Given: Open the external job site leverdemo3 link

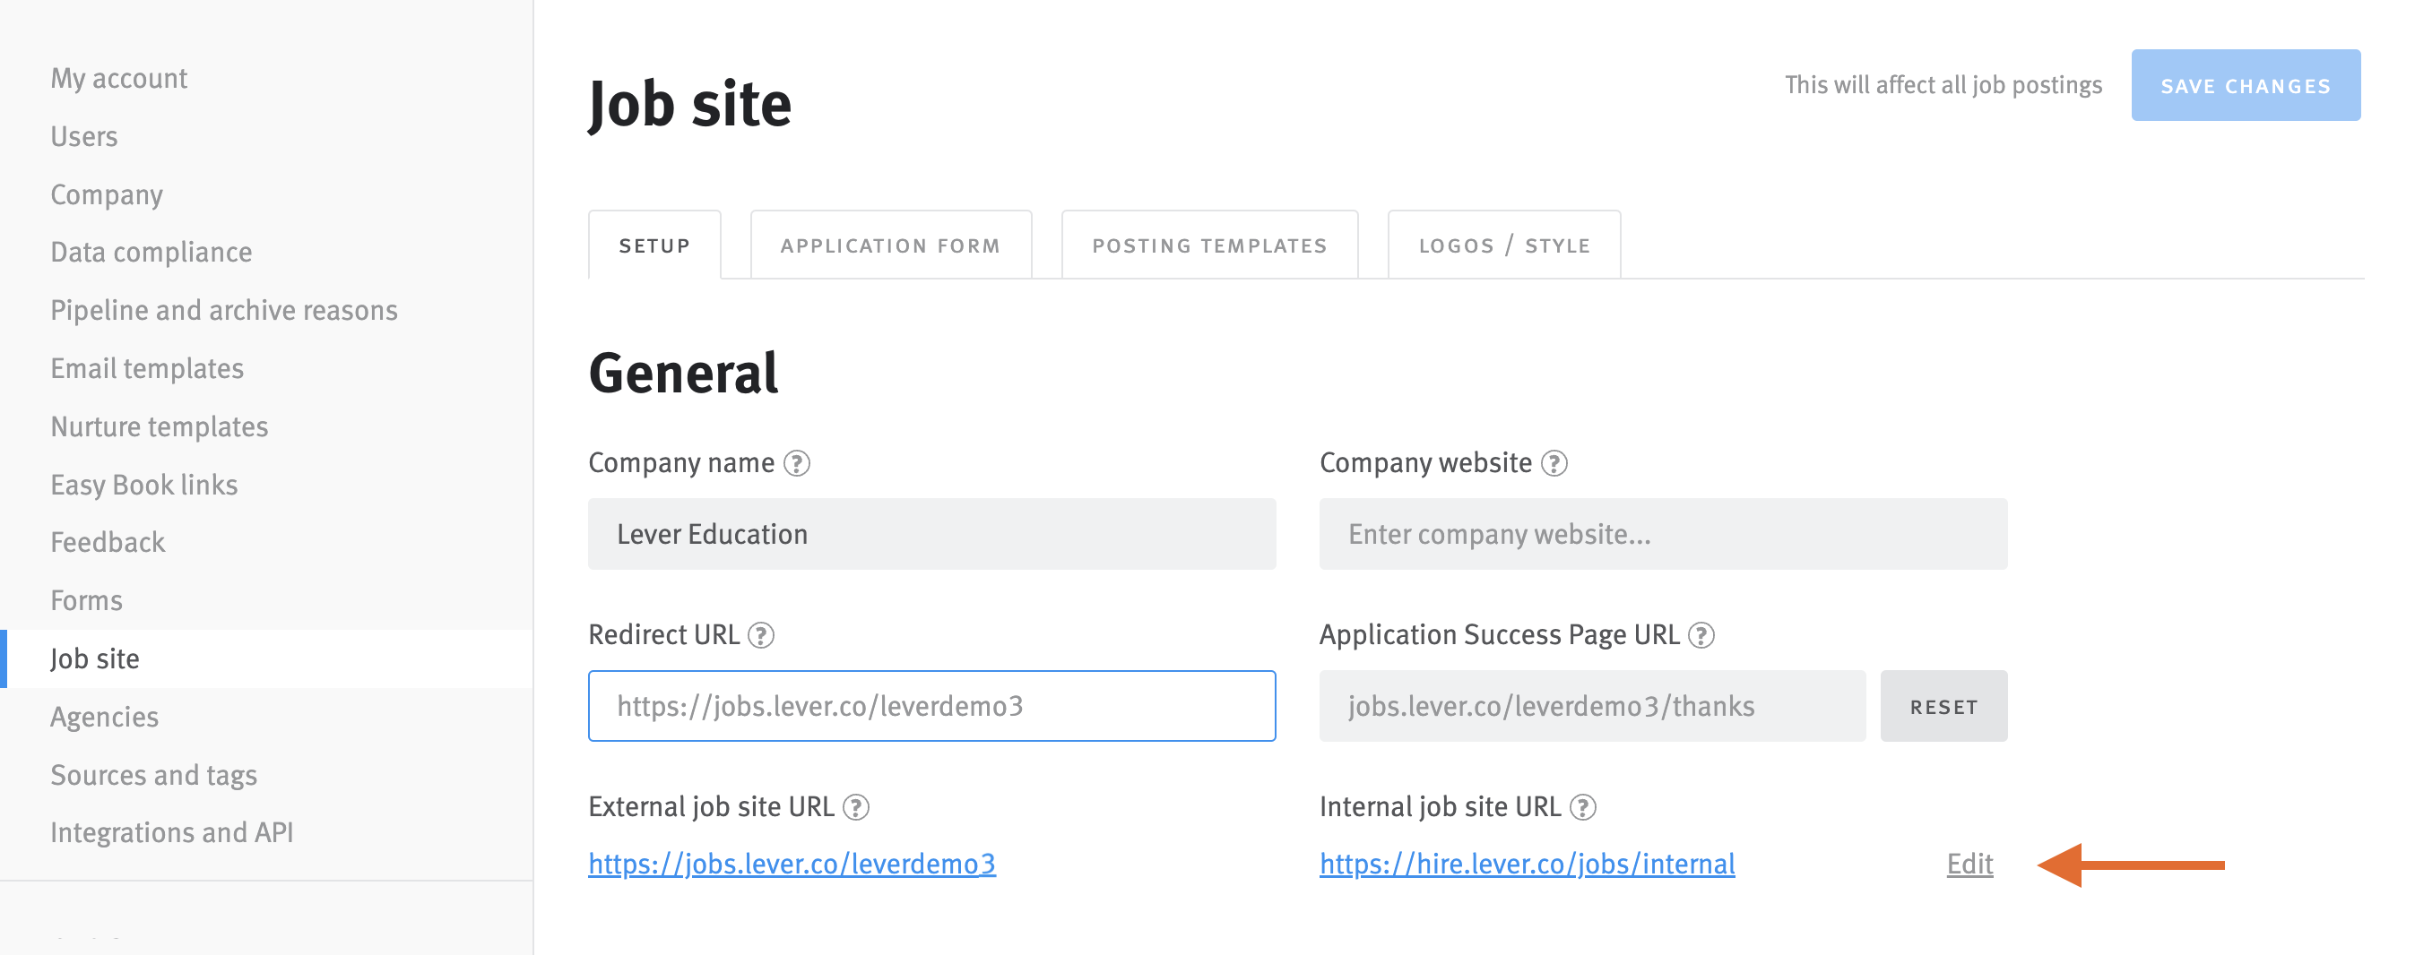Looking at the screenshot, I should tap(792, 865).
